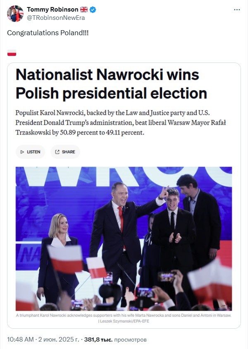Click the Leszek Szymanski/EPA-EFE photo credit
248x349 pixels.
click(124, 321)
